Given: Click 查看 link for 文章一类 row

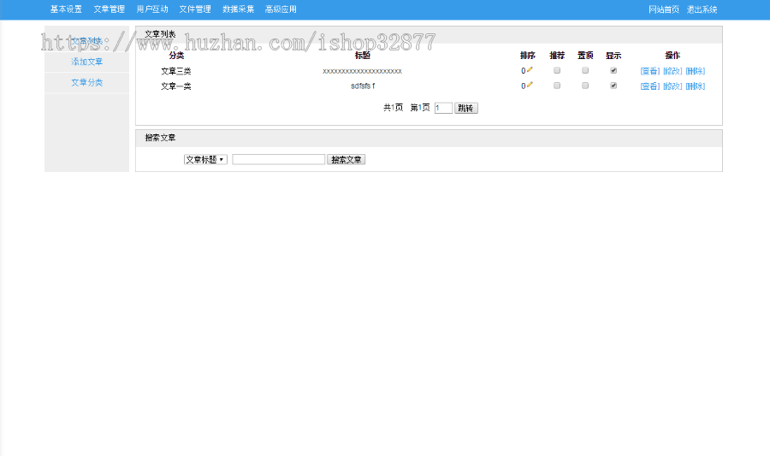Looking at the screenshot, I should coord(650,86).
